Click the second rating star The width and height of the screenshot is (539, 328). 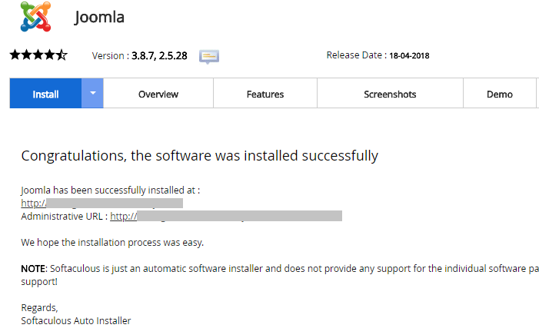tap(26, 55)
